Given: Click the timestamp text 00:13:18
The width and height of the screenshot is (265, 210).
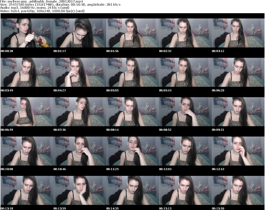Looking at the screenshot, I should tap(7, 208).
